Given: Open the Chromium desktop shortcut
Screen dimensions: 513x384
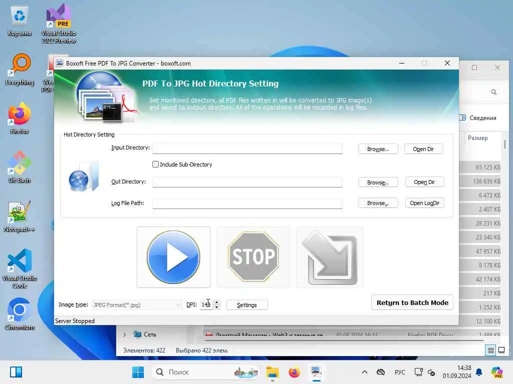Looking at the screenshot, I should (20, 314).
